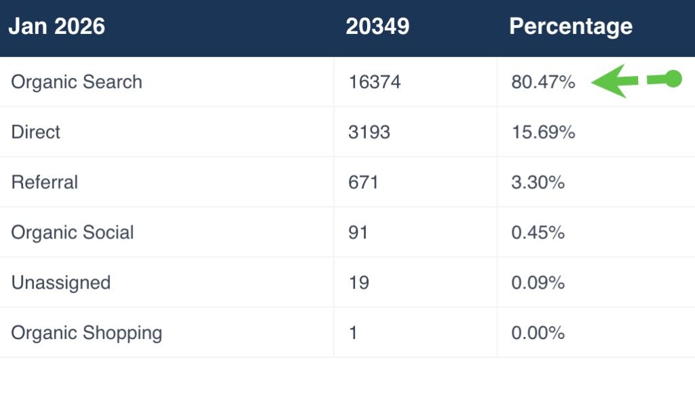Click the 15.69% percentage cell
This screenshot has width=695, height=396.
pos(543,132)
